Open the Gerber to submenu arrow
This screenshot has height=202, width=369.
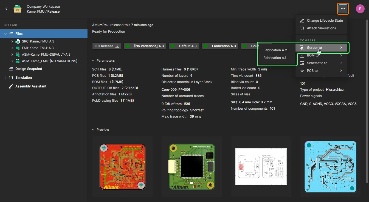point(341,48)
